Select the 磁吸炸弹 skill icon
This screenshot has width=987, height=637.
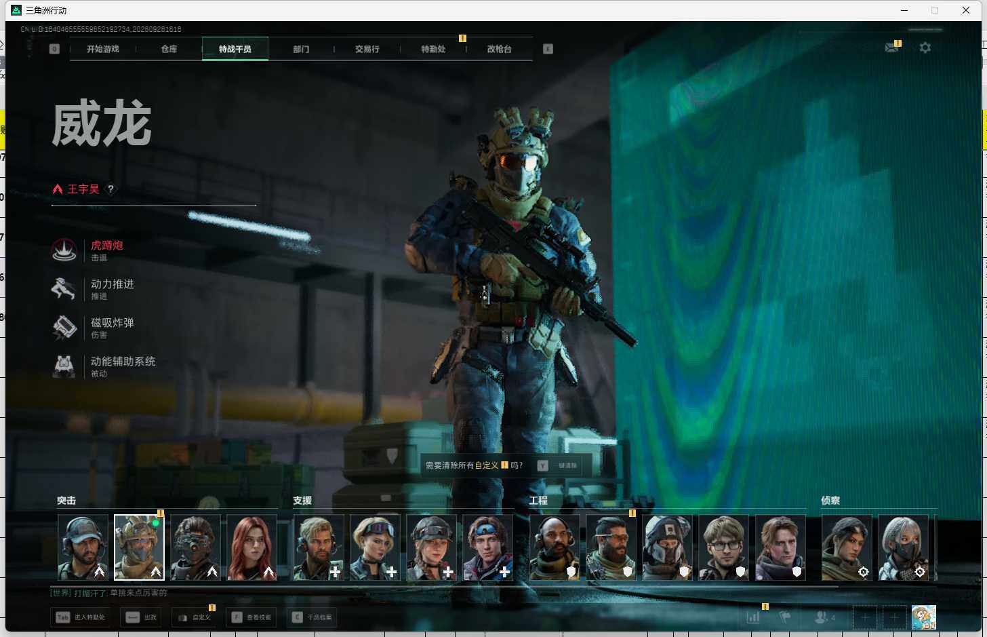pyautogui.click(x=64, y=328)
